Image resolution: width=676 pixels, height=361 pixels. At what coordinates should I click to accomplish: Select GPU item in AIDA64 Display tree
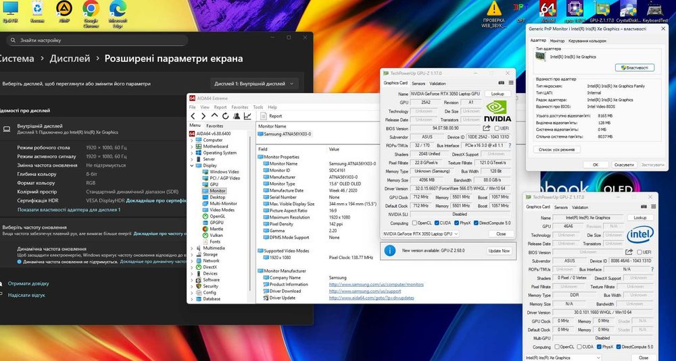214,185
